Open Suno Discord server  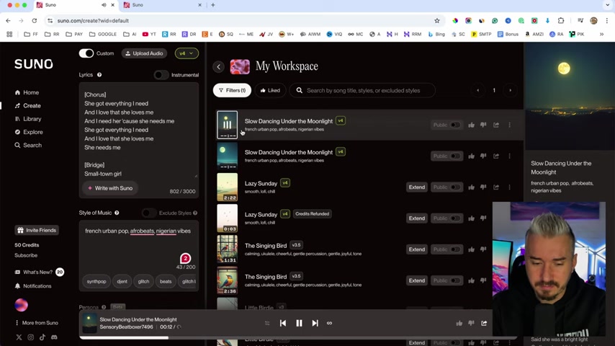(54, 337)
